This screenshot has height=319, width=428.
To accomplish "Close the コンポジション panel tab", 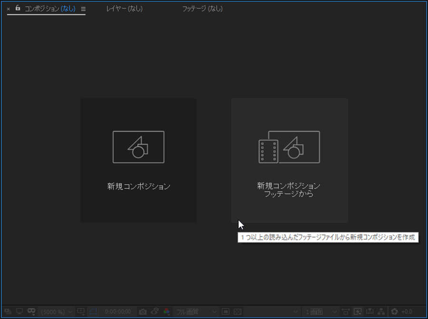I will [x=9, y=9].
